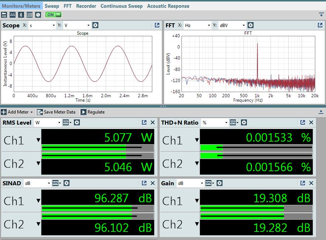Pop out the Scope graph window
Image resolution: width=326 pixels, height=240 pixels.
pos(157,26)
